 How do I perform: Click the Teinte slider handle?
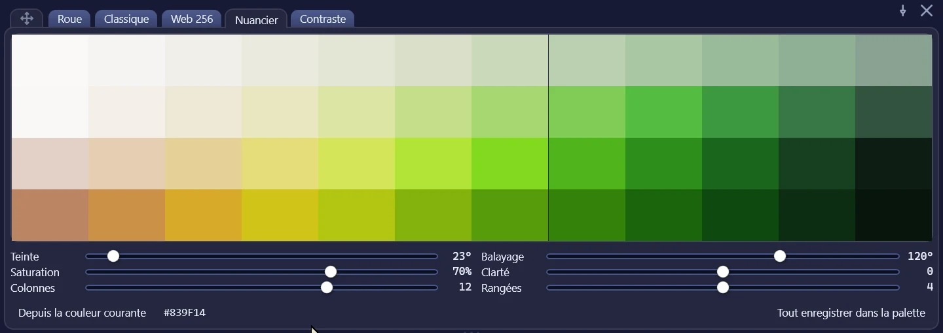[x=113, y=256]
